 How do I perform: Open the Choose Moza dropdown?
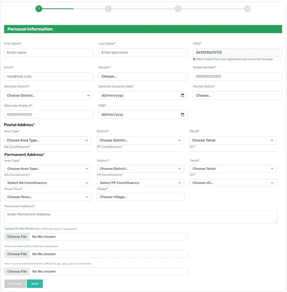48,197
